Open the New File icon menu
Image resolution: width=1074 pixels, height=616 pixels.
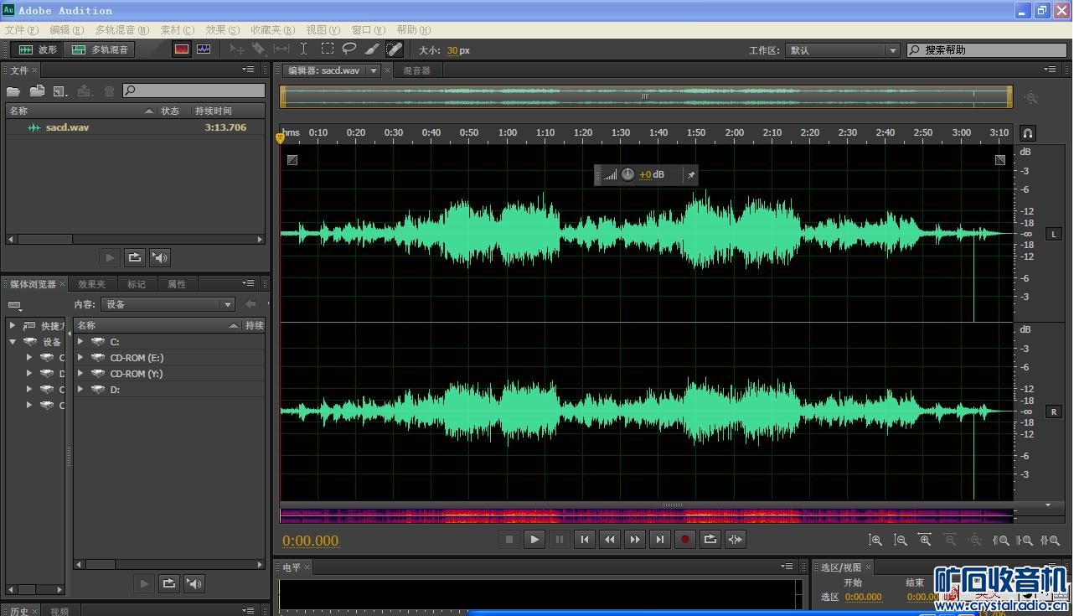60,91
